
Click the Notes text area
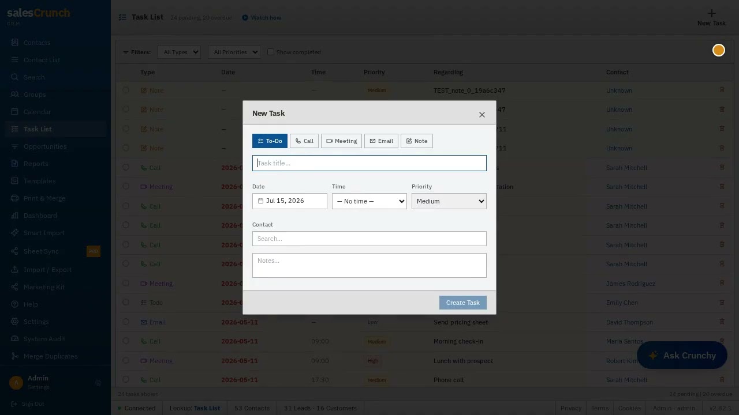click(x=369, y=265)
